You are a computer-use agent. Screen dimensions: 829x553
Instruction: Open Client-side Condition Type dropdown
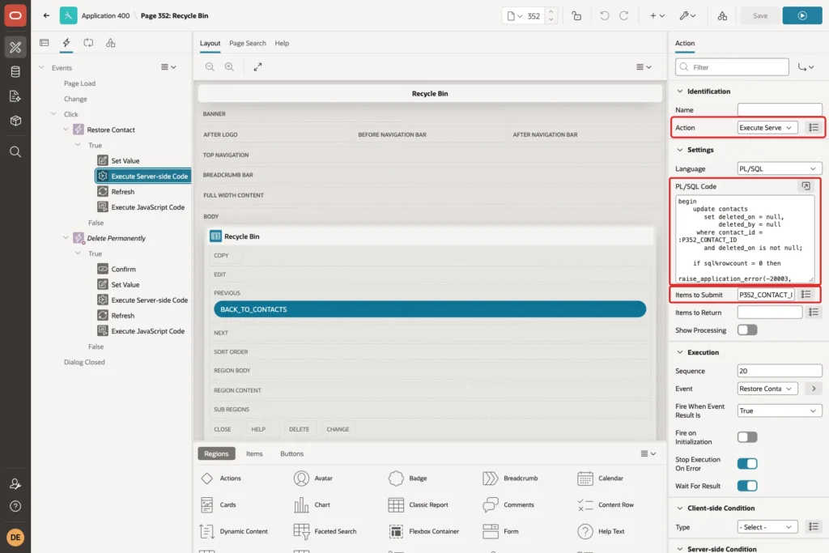pos(767,527)
